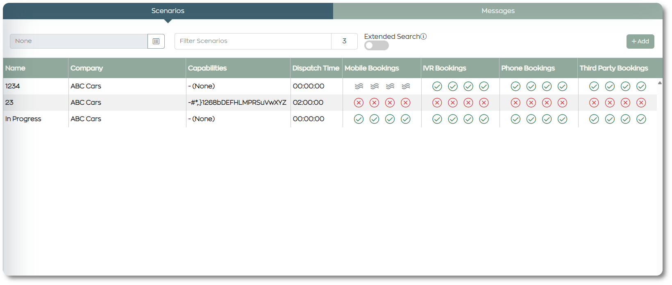The image size is (672, 285).
Task: Open the list picker icon beside None field
Action: (156, 41)
